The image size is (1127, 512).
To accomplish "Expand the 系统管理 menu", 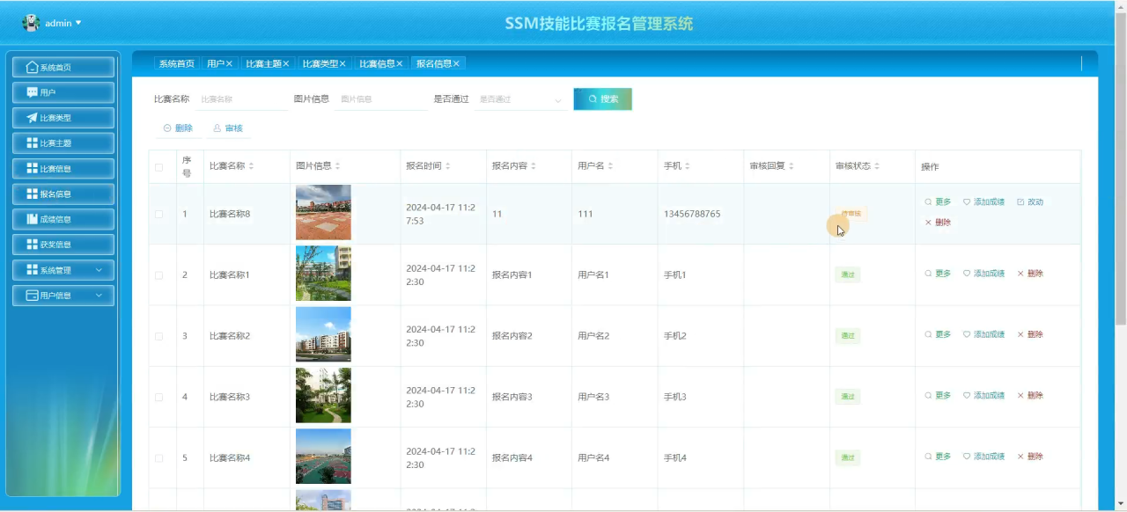I will (x=63, y=270).
